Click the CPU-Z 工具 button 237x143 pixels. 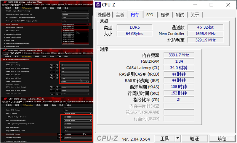[165, 138]
